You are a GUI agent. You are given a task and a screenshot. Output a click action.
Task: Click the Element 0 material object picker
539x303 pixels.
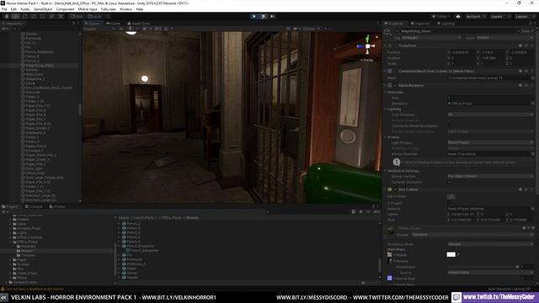pyautogui.click(x=532, y=104)
